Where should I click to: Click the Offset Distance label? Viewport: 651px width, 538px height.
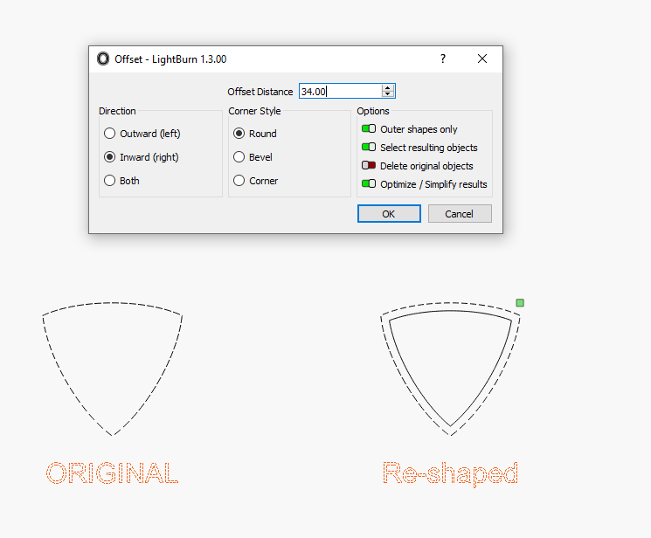point(260,92)
